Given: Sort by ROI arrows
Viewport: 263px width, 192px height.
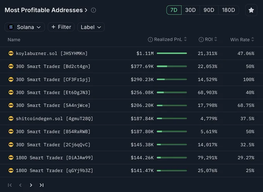Looking at the screenshot, I should point(216,39).
